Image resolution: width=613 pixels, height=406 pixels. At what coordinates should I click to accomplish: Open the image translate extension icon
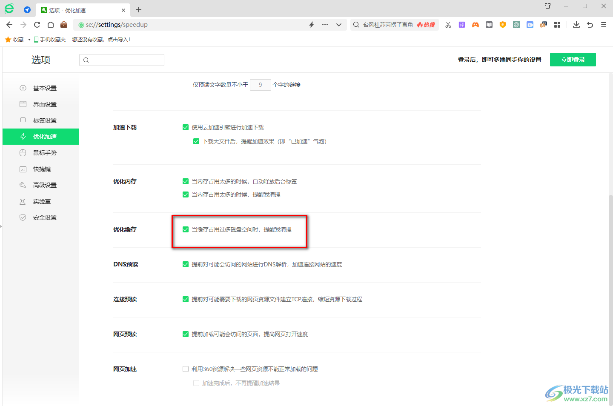pos(544,25)
